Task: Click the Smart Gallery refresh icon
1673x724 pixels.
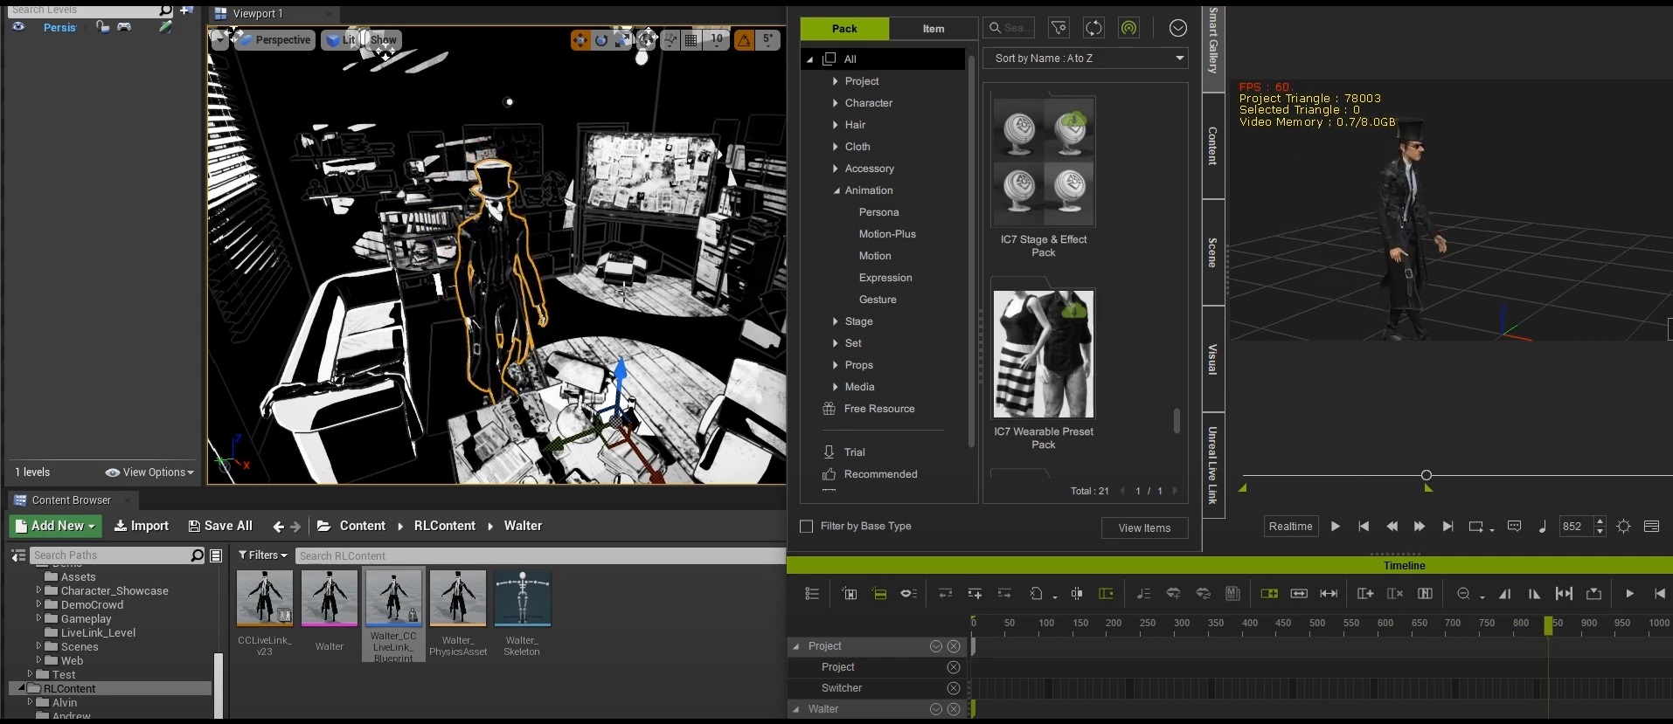Action: coord(1093,28)
